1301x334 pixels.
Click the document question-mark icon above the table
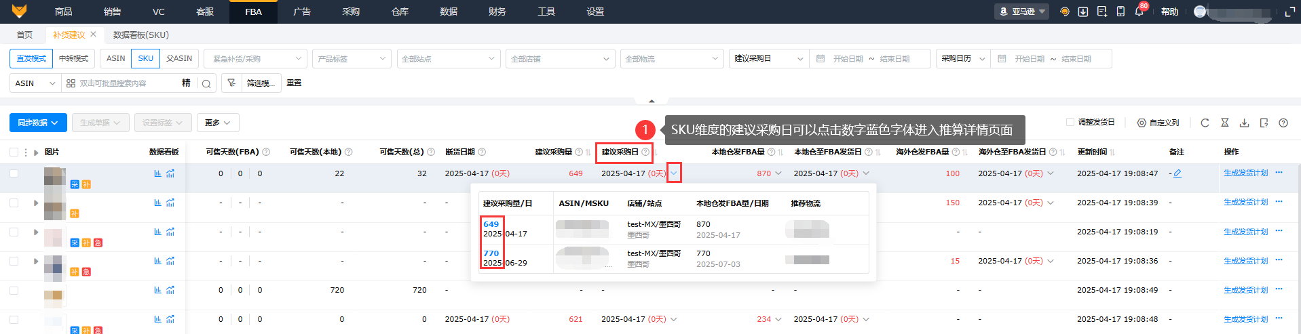pos(1264,123)
